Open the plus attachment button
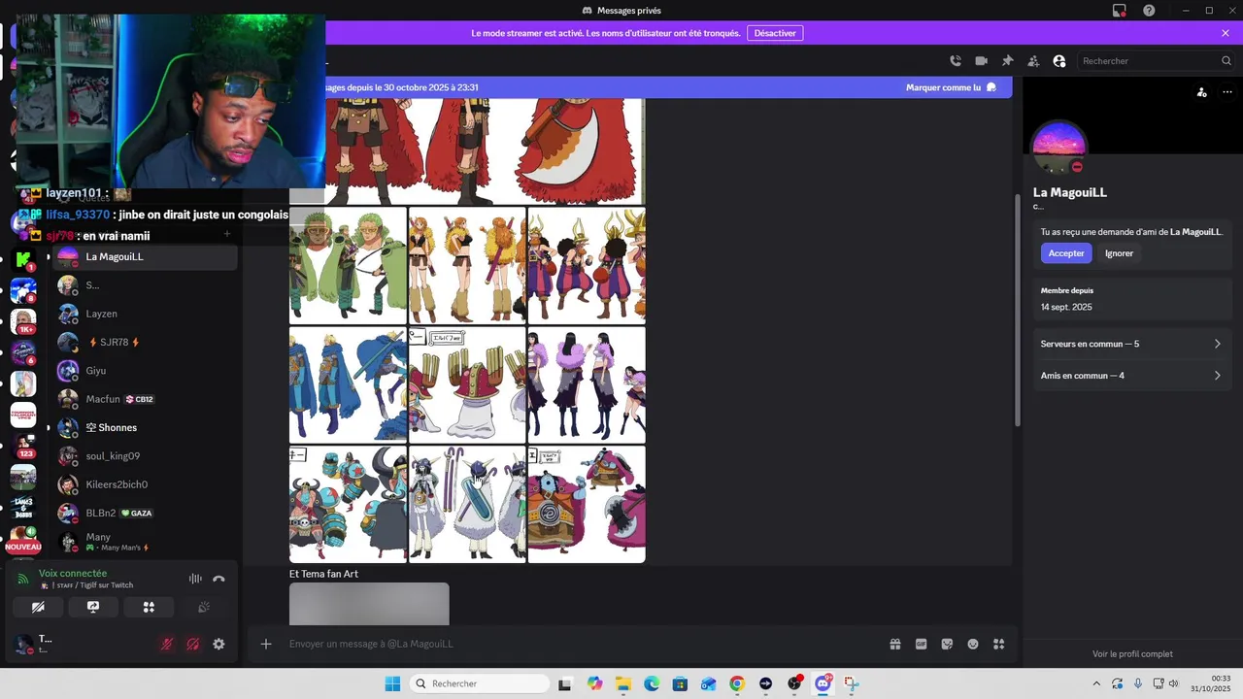The image size is (1243, 699). click(x=266, y=644)
